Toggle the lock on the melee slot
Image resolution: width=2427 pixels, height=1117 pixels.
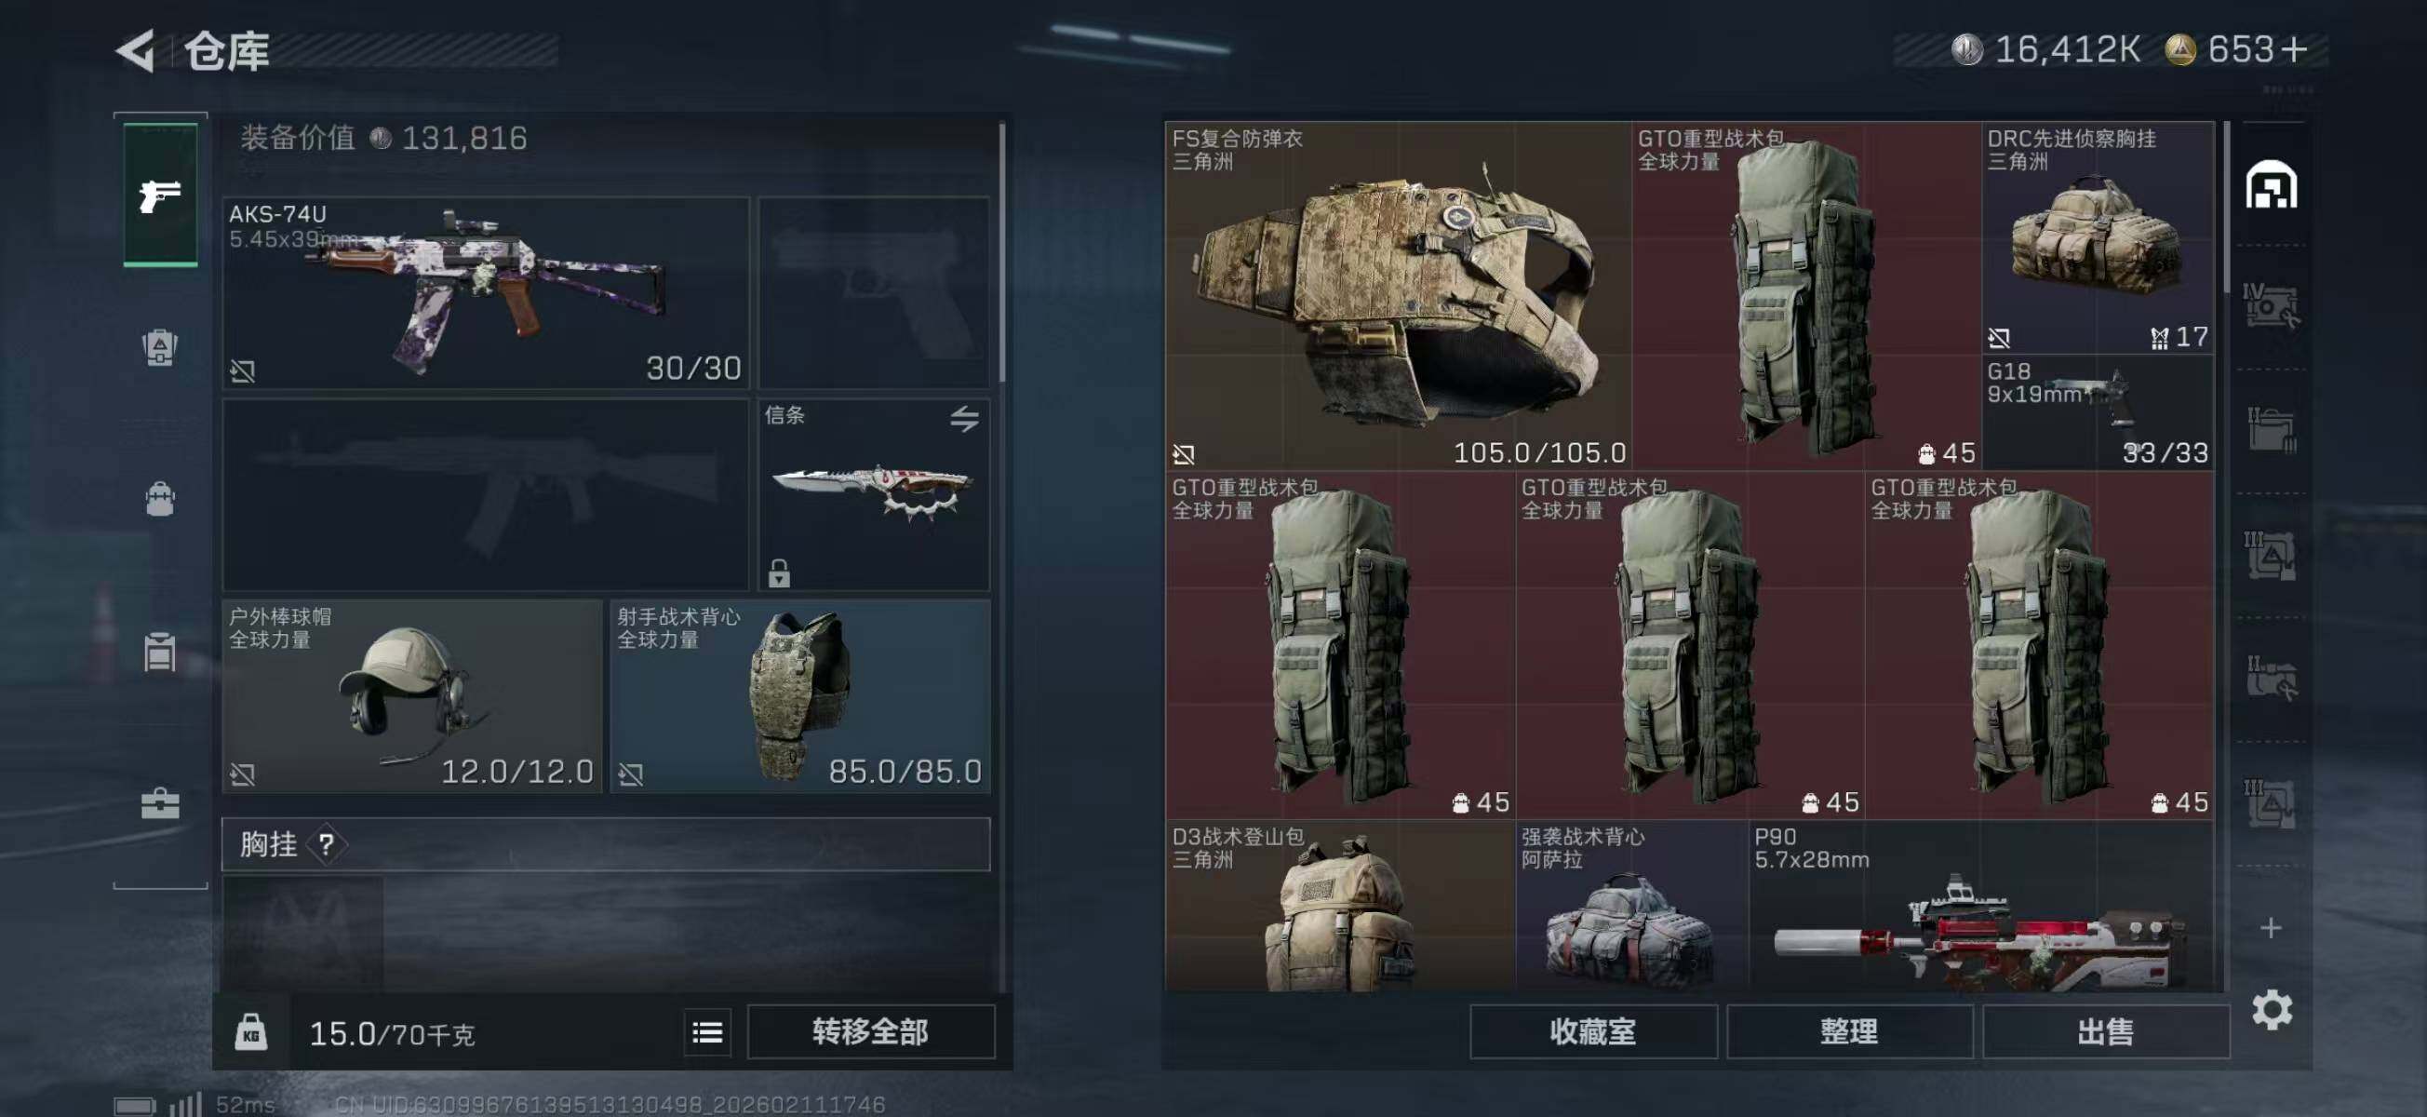[x=779, y=572]
